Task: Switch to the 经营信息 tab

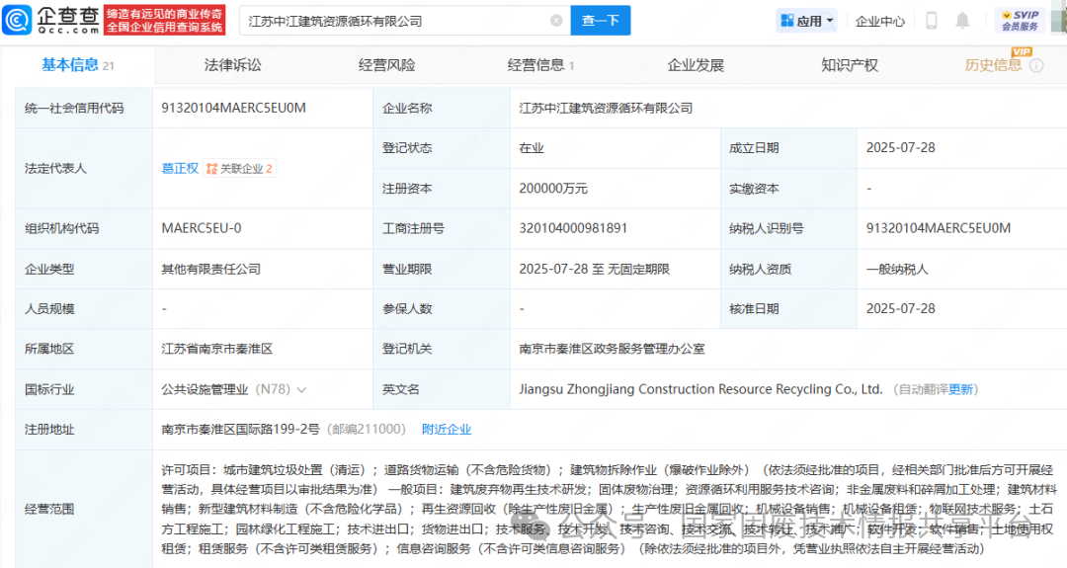Action: click(x=540, y=65)
